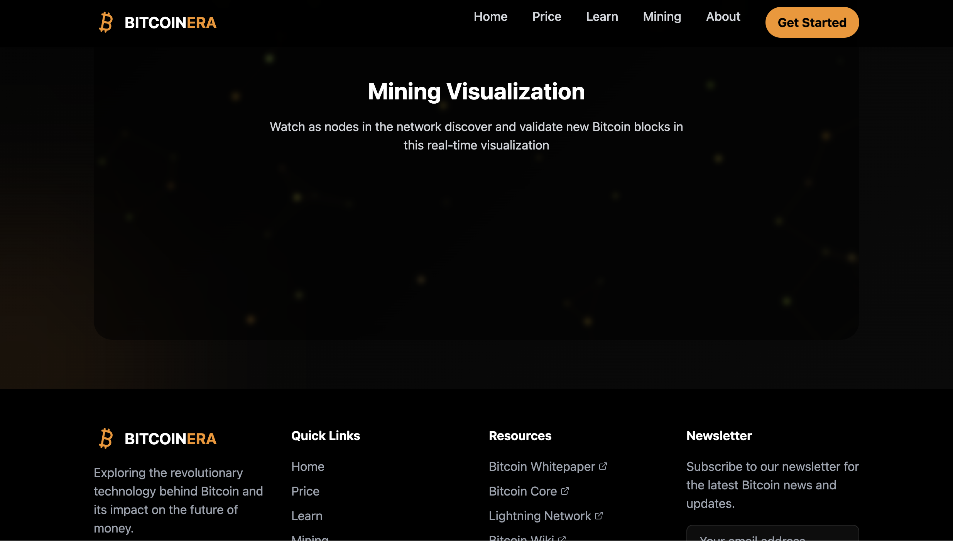The width and height of the screenshot is (953, 541).
Task: Click external link icon beside Bitcoin Core
Action: coord(565,491)
